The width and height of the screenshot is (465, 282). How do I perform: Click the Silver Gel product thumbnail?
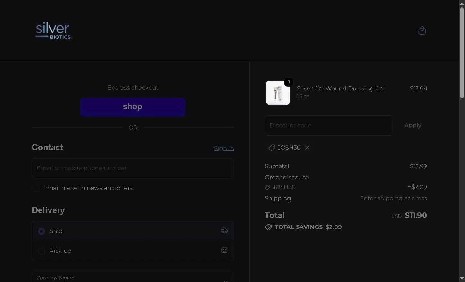(278, 93)
